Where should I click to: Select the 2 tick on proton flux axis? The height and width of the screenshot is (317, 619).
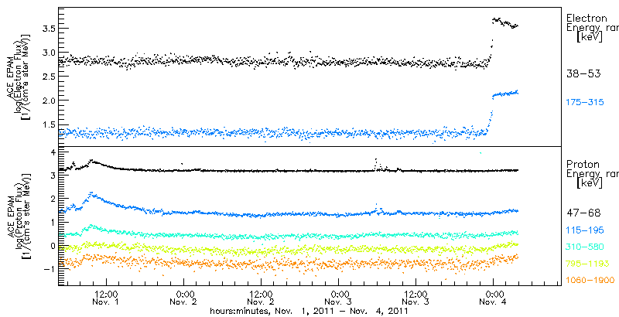coord(52,199)
